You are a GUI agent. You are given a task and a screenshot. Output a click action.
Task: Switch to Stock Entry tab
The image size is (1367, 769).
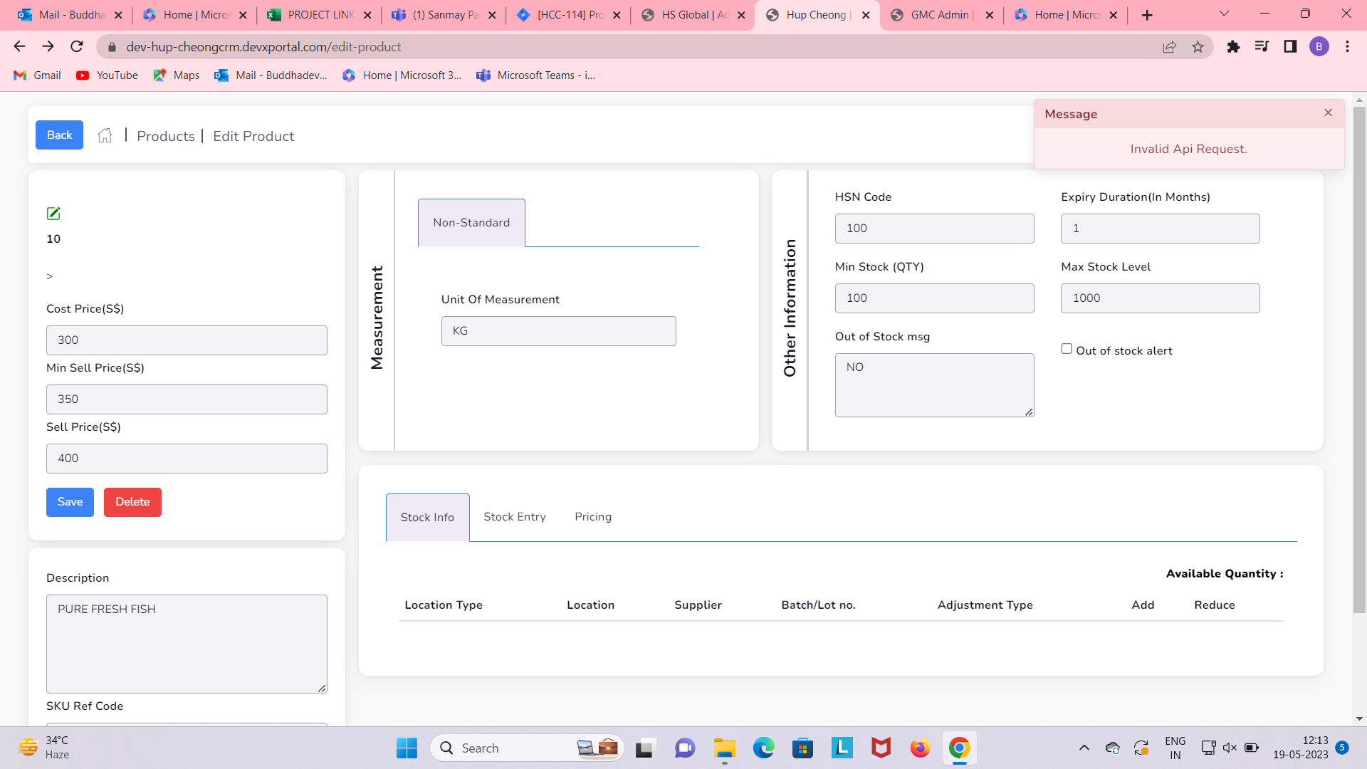point(514,517)
